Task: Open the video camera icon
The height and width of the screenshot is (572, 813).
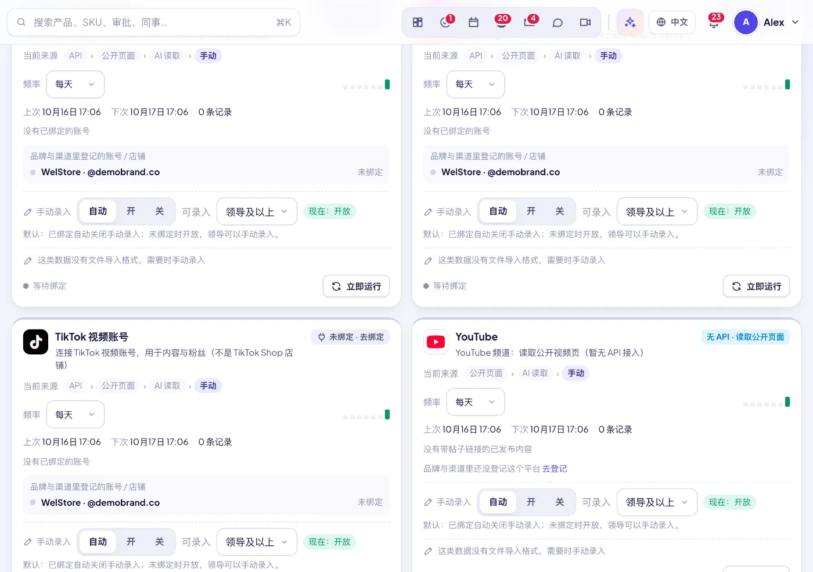Action: [585, 23]
